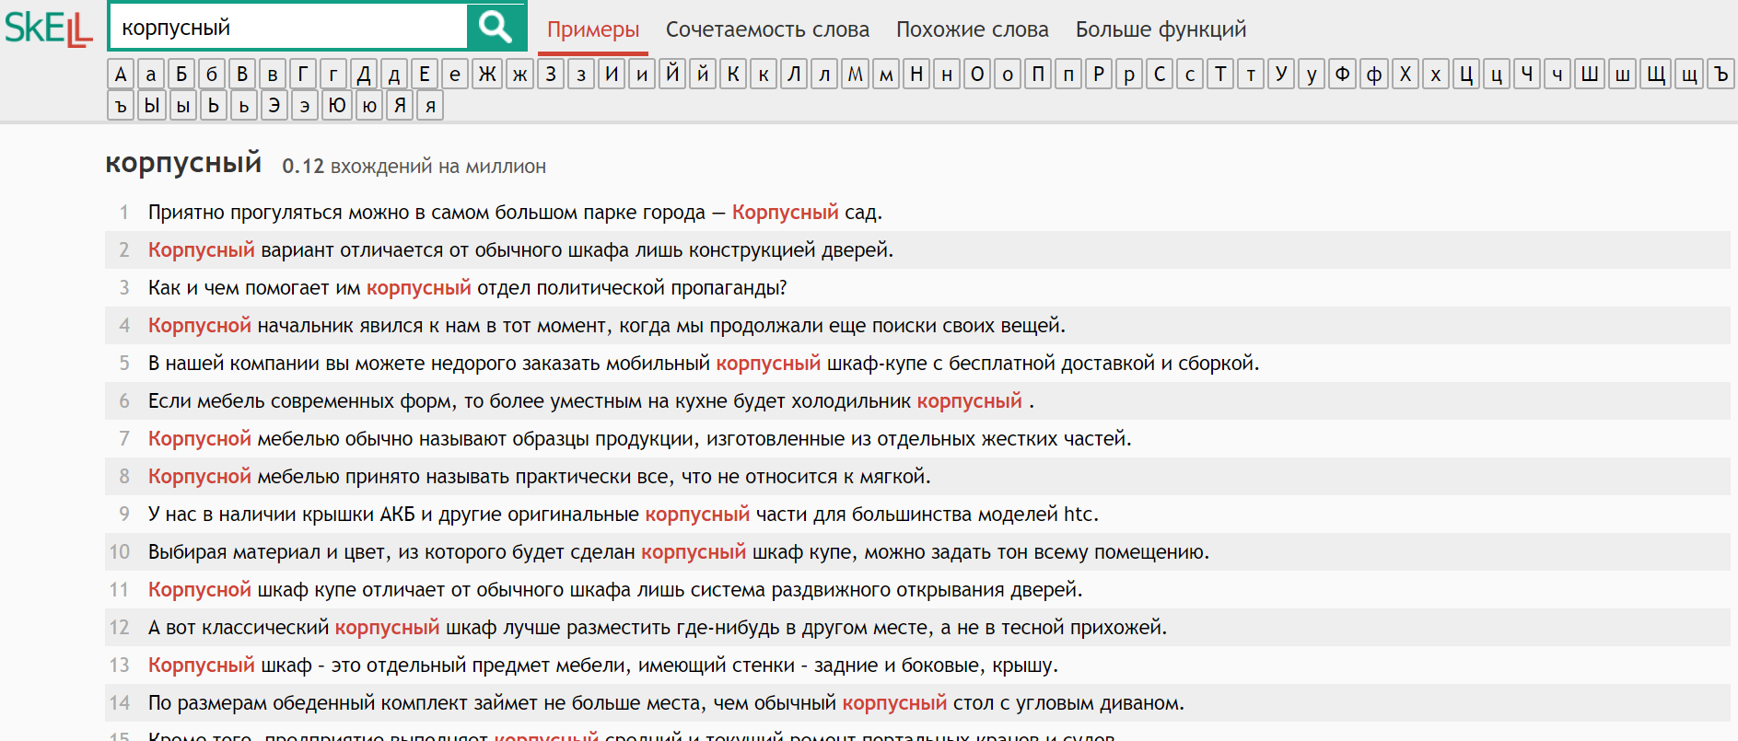Click highlighted Корпусной in example sentence 4
Viewport: 1738px width, 741px height.
pyautogui.click(x=199, y=326)
